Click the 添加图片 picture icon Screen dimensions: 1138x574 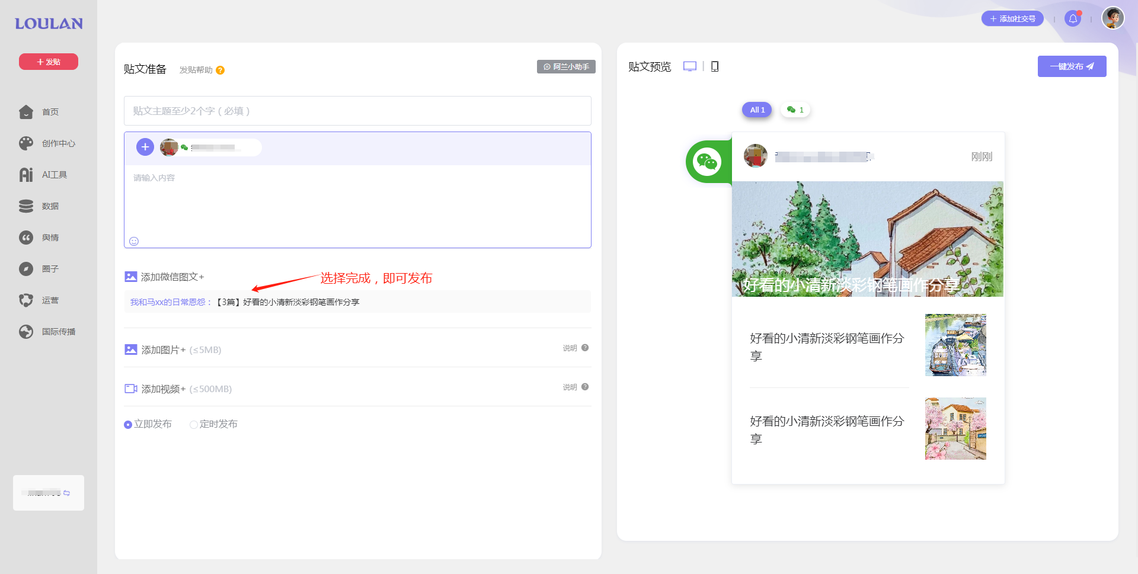pyautogui.click(x=131, y=349)
